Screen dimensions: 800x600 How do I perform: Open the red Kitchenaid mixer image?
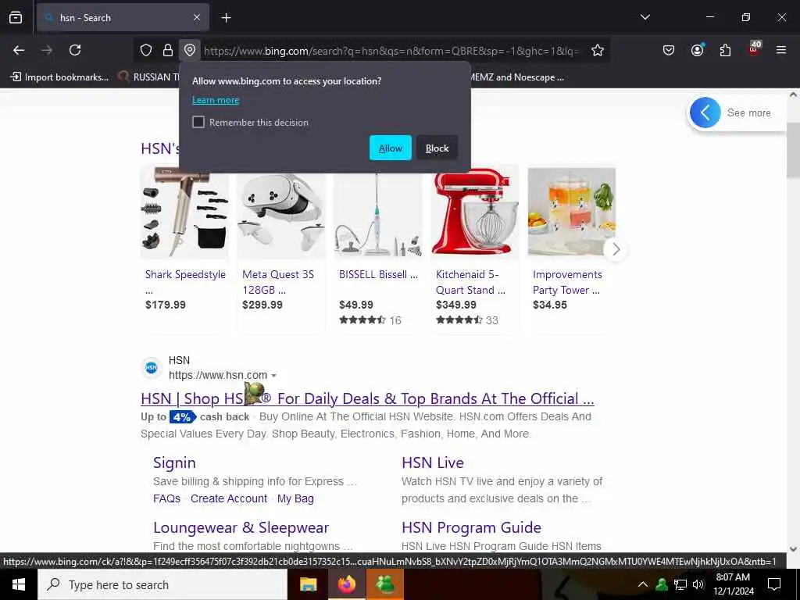(475, 212)
